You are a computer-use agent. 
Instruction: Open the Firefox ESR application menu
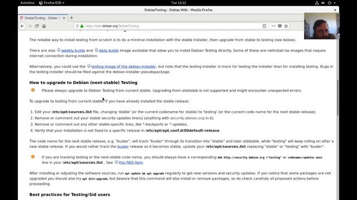coord(51,3)
